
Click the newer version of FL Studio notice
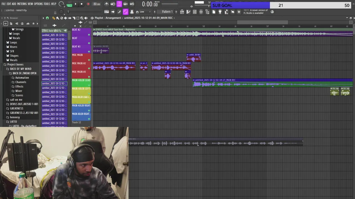pyautogui.click(x=256, y=12)
